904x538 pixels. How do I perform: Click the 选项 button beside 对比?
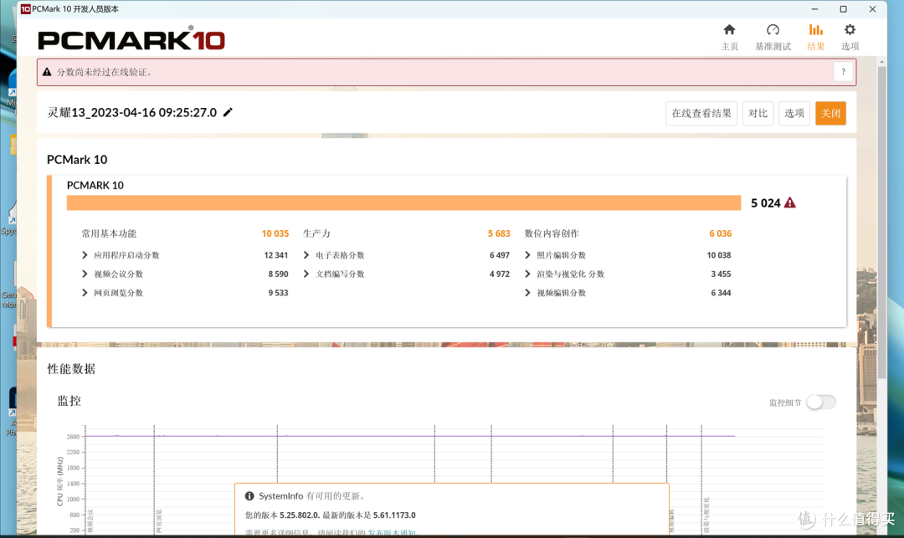coord(794,114)
